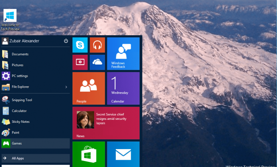The width and height of the screenshot is (277, 167).
Task: Open the OneDrive cloud tile
Action: click(x=97, y=62)
